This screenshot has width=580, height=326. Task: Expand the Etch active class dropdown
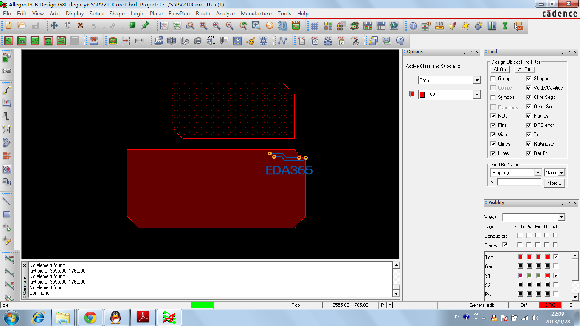pyautogui.click(x=477, y=80)
